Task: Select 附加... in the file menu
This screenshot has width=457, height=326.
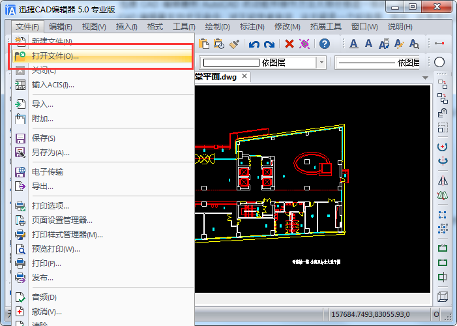Action: coord(102,119)
